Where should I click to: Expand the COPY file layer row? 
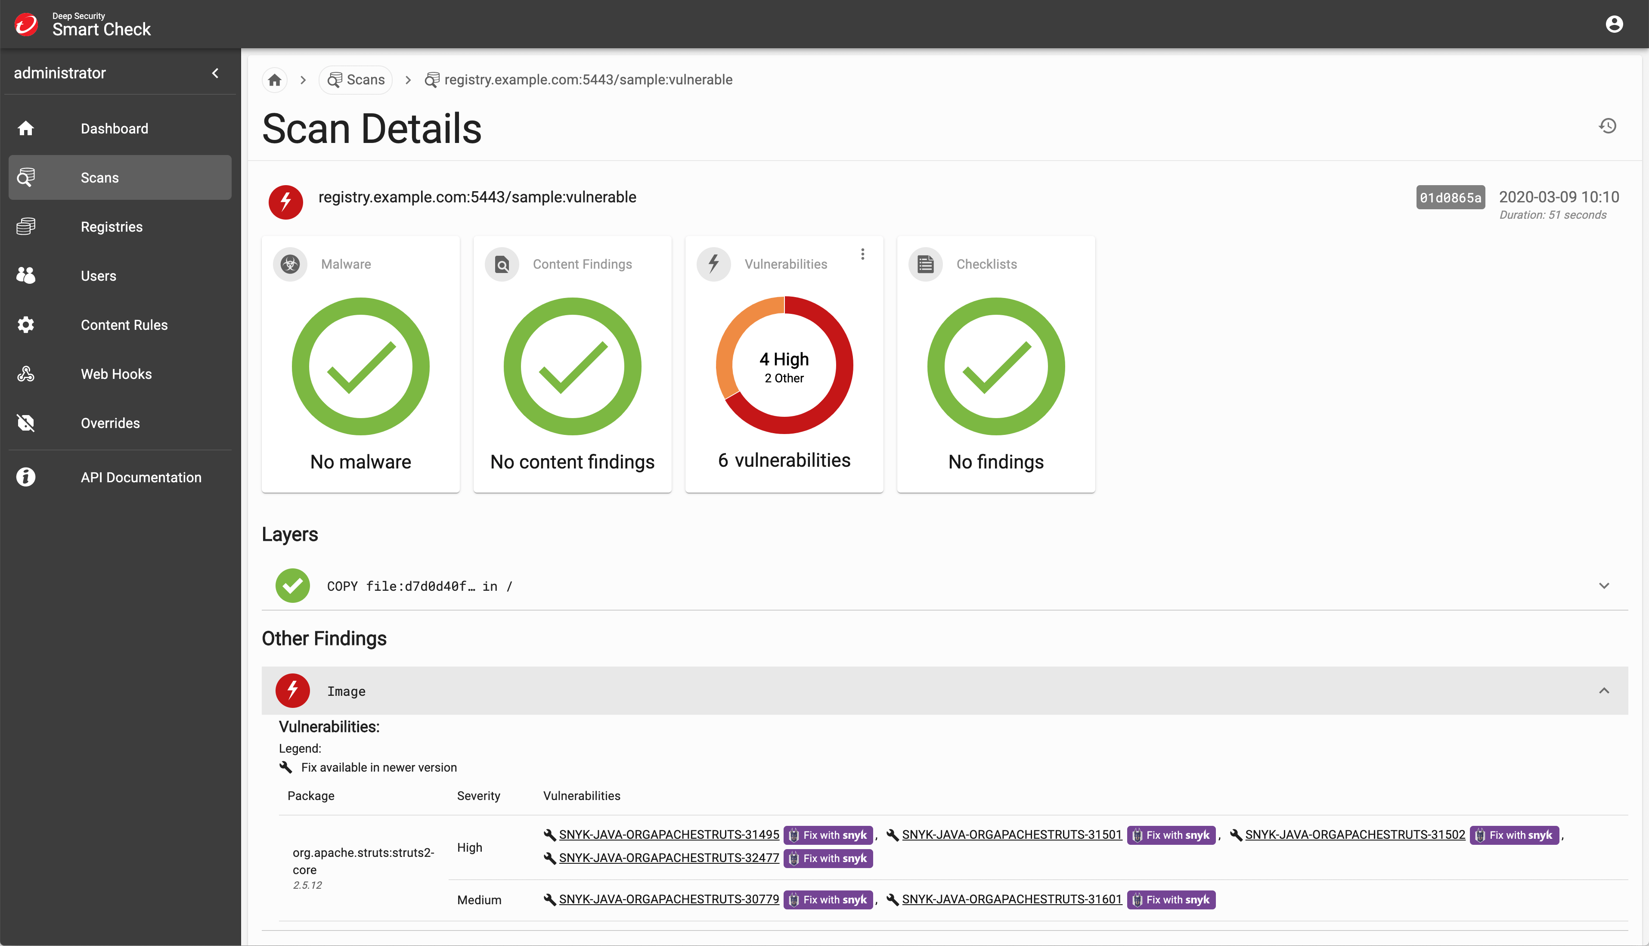tap(1603, 586)
